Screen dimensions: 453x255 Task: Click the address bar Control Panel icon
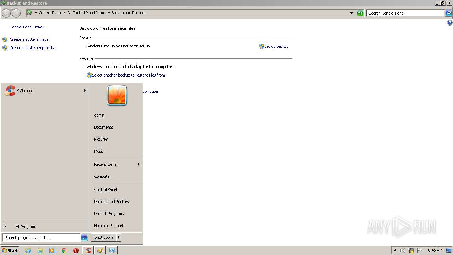point(29,13)
